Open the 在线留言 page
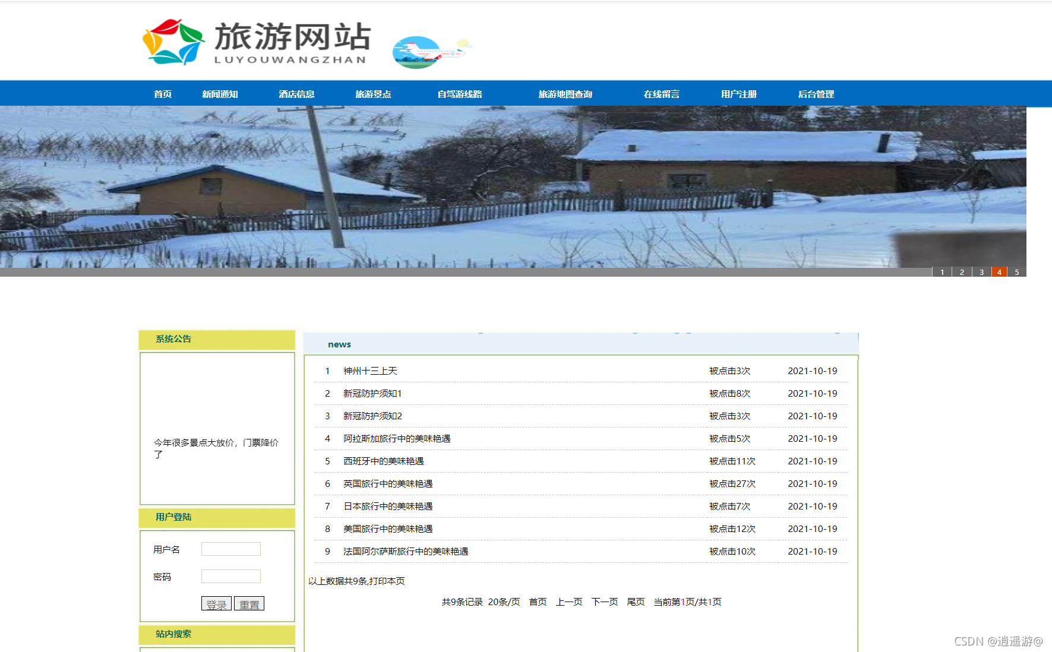Screen dimensions: 1052x652 pyautogui.click(x=662, y=94)
